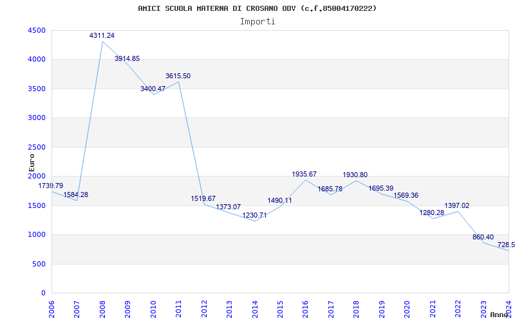Select the Importi subtitle
Viewport: 515px width, 321px height.
(x=257, y=22)
